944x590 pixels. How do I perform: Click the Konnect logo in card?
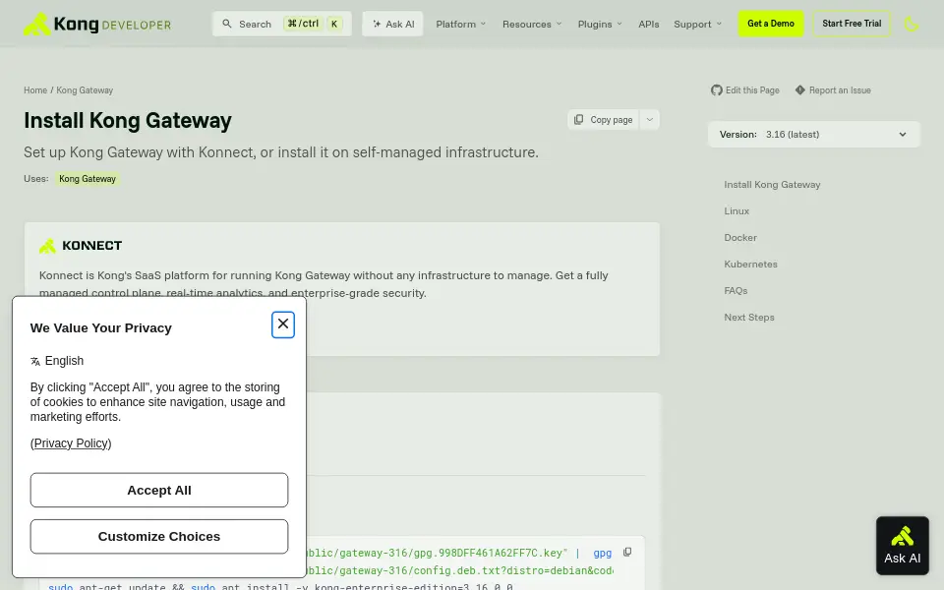(81, 246)
